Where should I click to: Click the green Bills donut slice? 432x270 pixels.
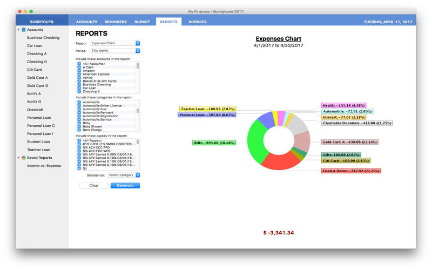(255, 143)
